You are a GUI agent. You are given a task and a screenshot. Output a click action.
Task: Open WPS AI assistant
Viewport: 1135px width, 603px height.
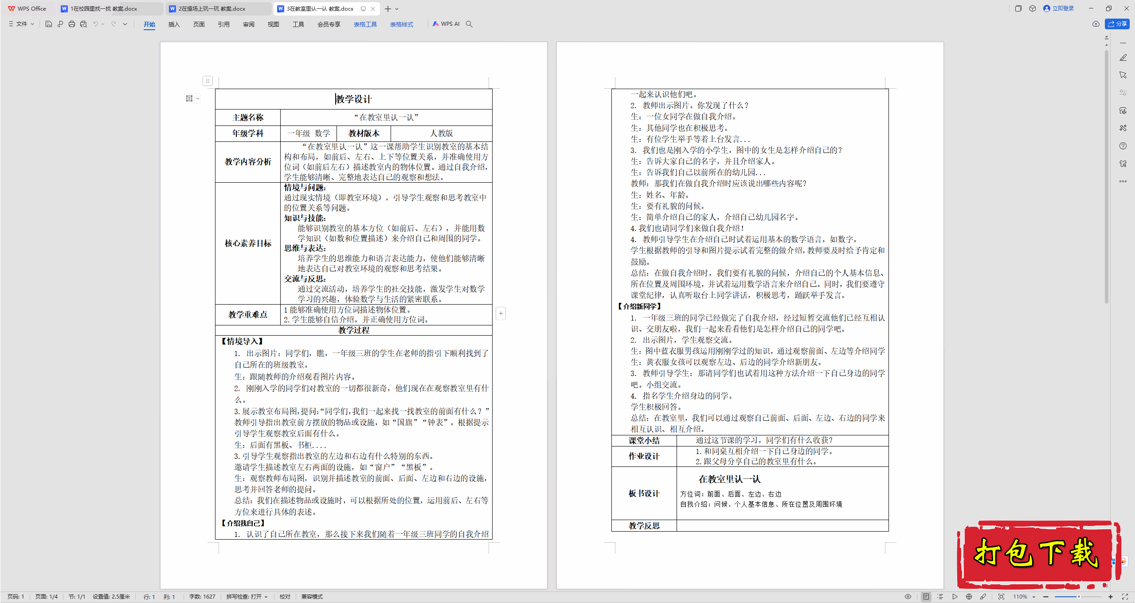[446, 24]
